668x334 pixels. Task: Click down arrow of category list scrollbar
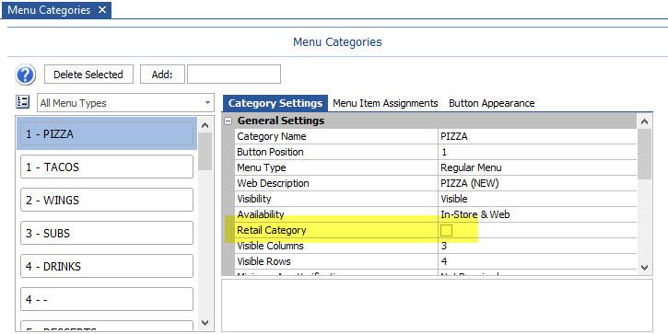pos(205,323)
